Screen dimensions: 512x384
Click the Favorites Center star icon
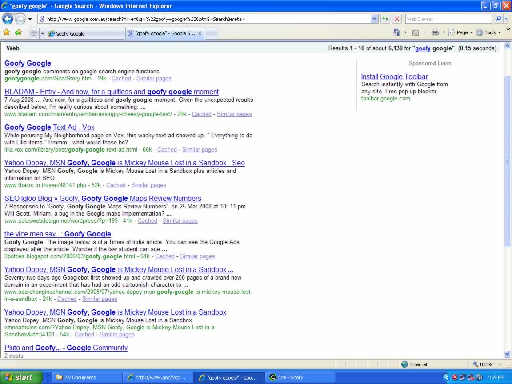pos(6,32)
